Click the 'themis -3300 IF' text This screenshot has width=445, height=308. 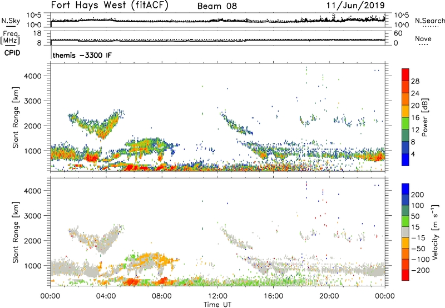tap(82, 55)
